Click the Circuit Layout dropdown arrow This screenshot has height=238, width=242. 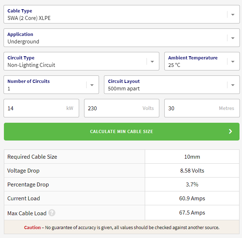point(233,85)
